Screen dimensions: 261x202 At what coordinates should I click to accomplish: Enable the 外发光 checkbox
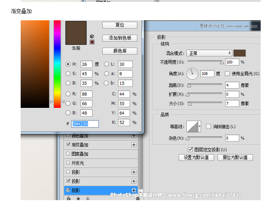click(68, 162)
